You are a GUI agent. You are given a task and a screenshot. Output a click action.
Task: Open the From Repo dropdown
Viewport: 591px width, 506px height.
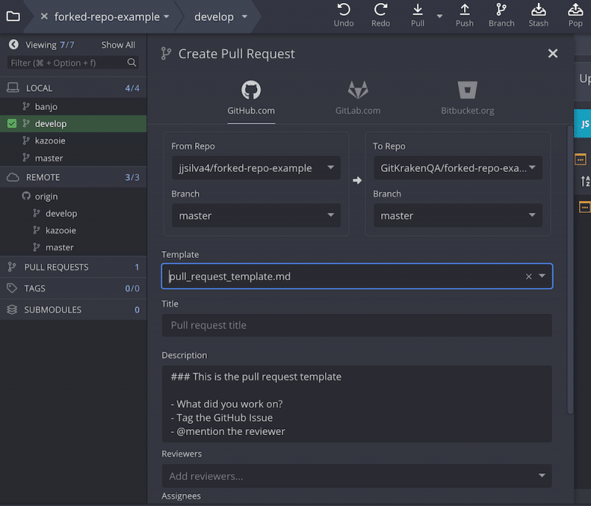pos(256,168)
